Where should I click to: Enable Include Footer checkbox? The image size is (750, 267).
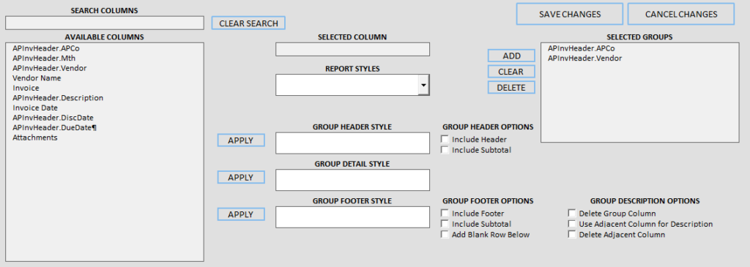tap(445, 214)
